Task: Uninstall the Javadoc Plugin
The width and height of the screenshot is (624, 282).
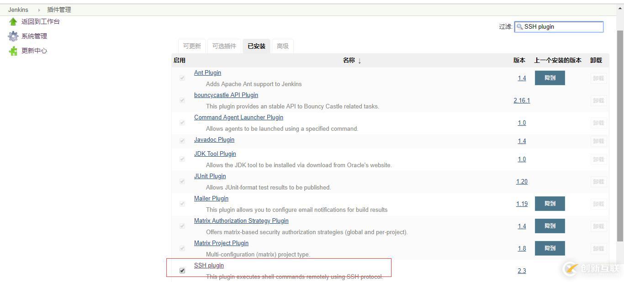Action: tap(598, 141)
